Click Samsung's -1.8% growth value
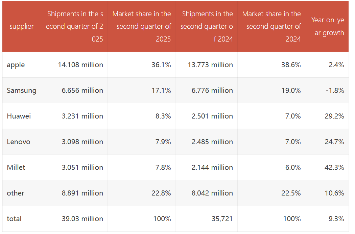355x234 pixels. 336,90
